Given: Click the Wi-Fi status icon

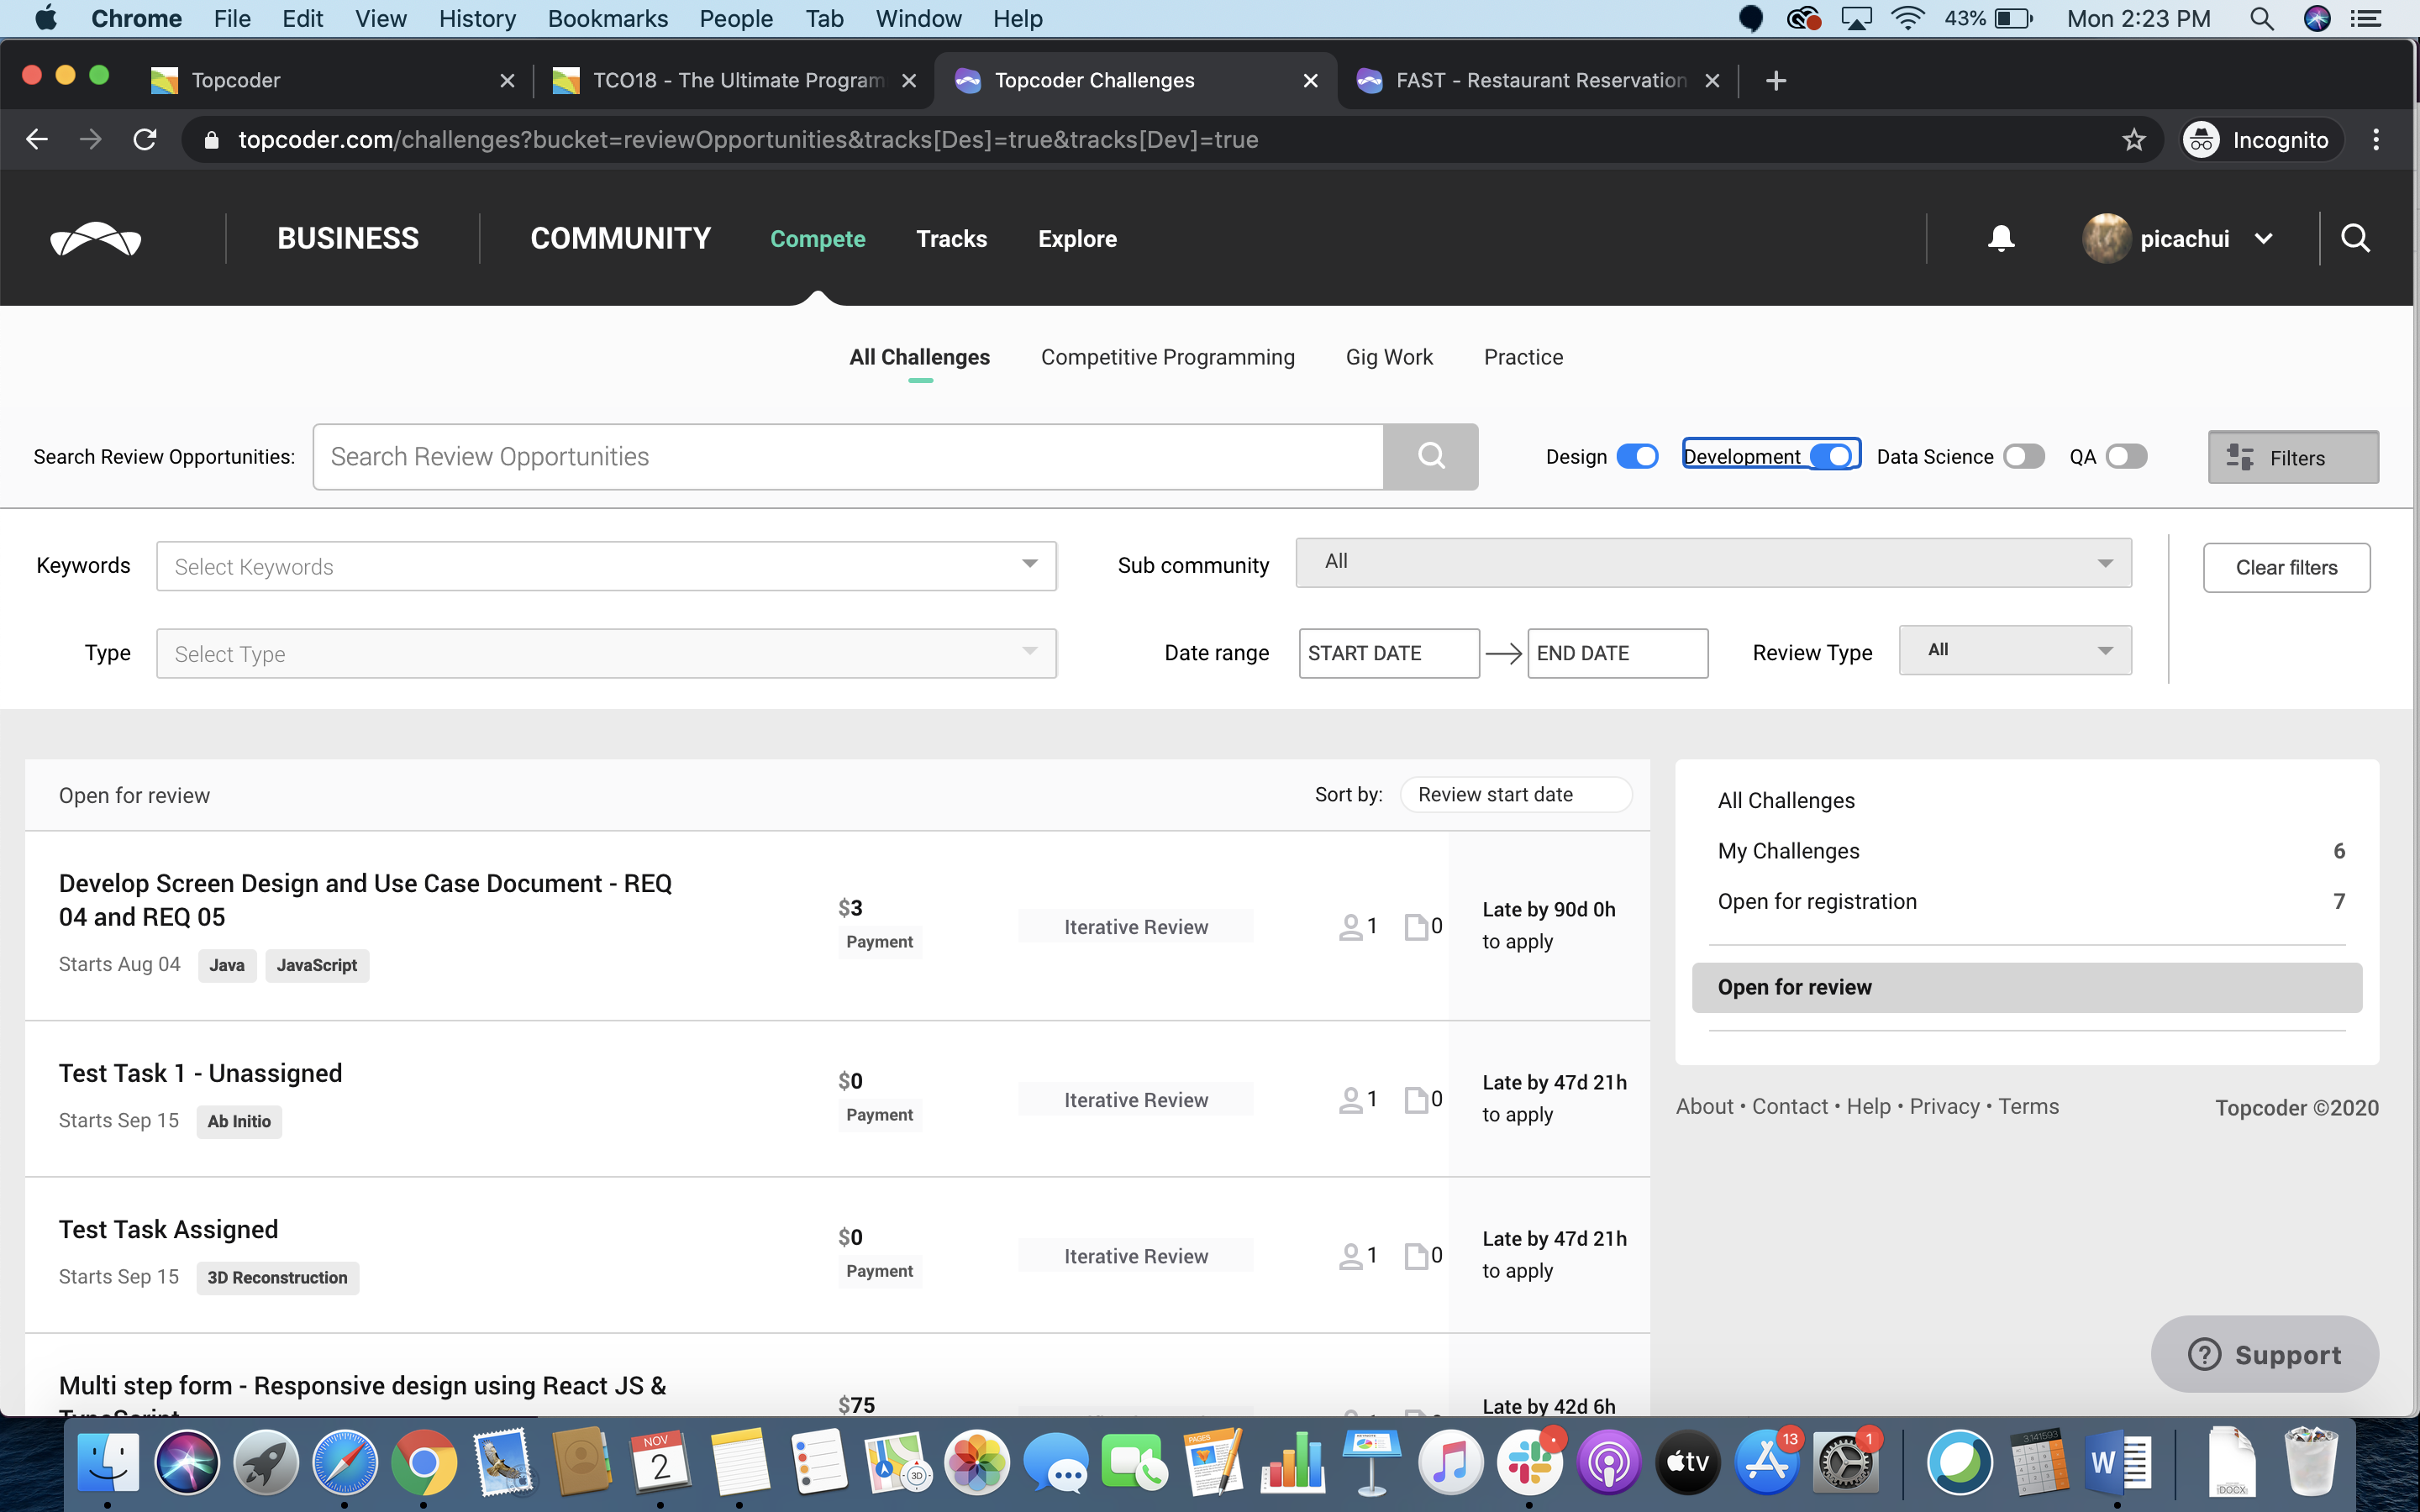Looking at the screenshot, I should (1908, 18).
